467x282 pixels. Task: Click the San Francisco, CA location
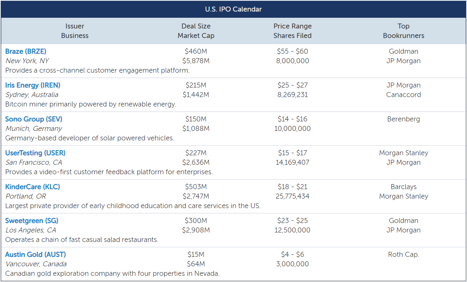tap(34, 163)
